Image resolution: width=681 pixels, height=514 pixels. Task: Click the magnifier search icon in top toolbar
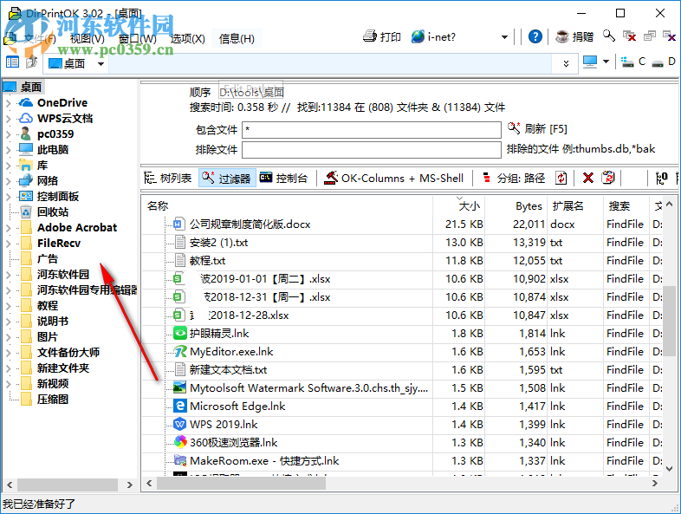[x=609, y=36]
